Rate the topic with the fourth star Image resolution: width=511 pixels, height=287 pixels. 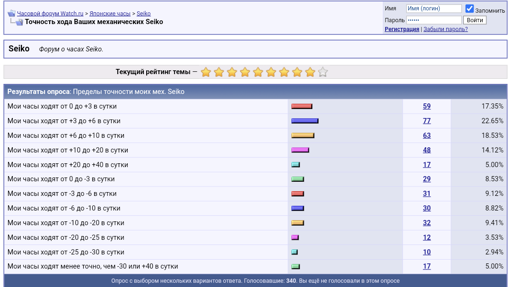(245, 72)
